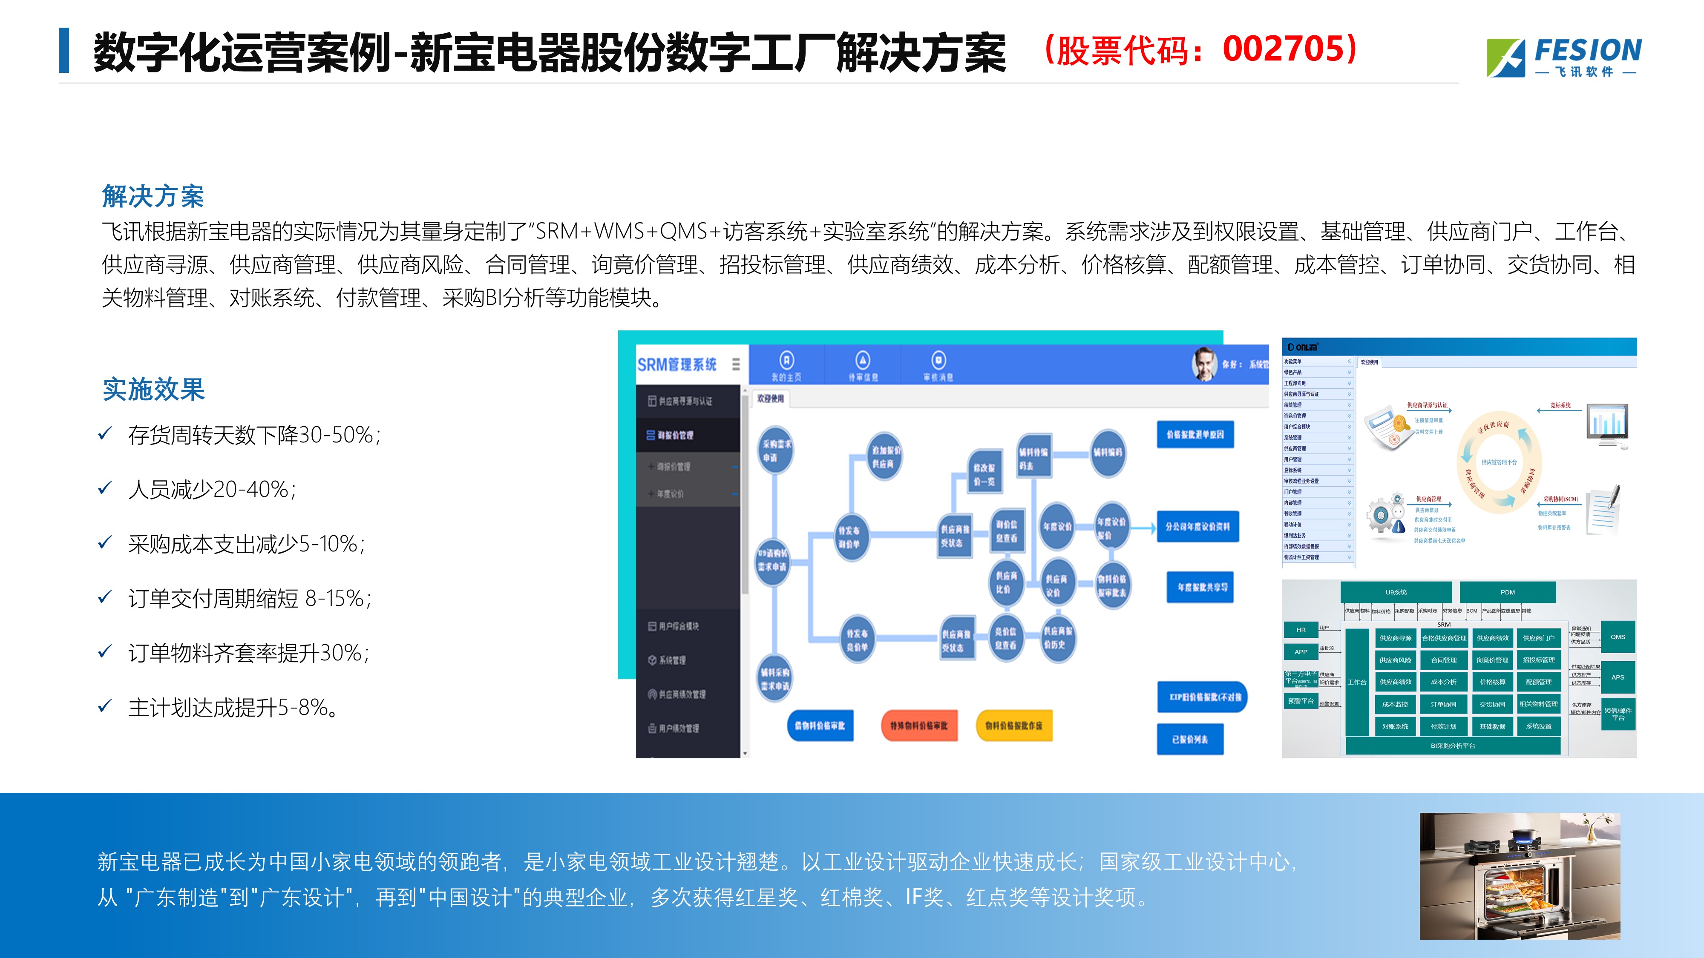Click the 价格报批退单原因 button

coord(1195,434)
